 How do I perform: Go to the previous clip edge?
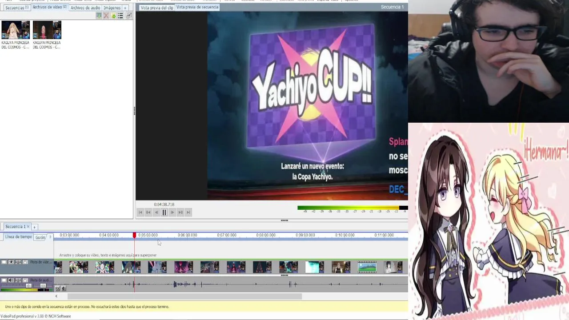tap(148, 212)
